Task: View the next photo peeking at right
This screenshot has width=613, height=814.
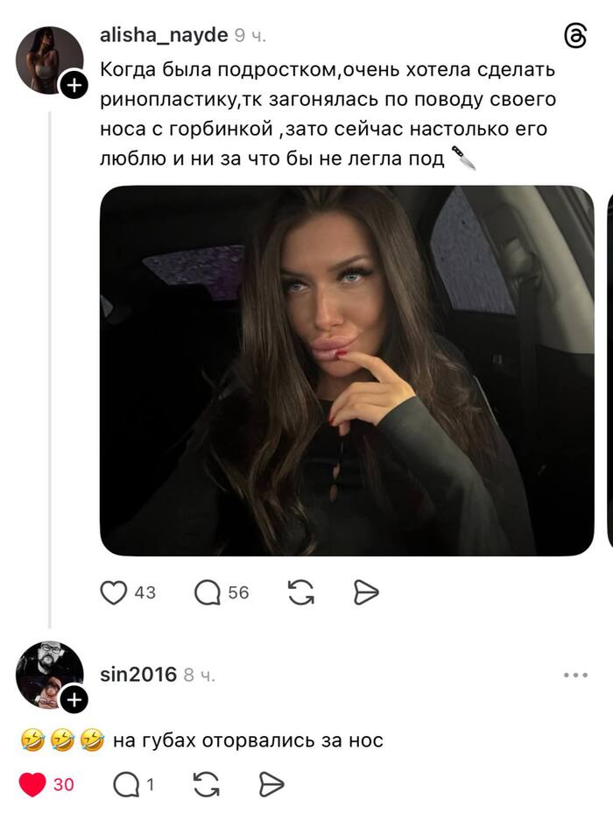Action: [609, 371]
